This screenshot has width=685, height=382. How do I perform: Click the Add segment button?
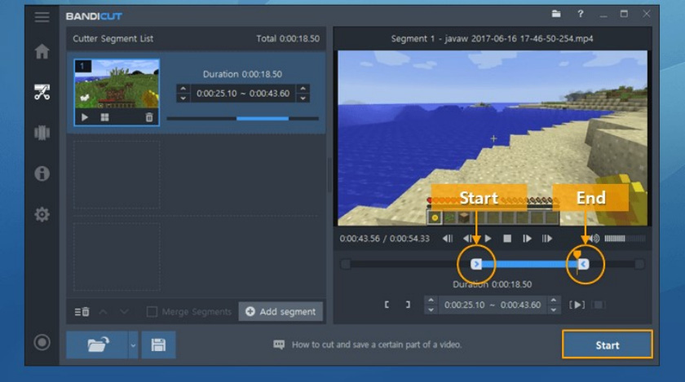[281, 311]
